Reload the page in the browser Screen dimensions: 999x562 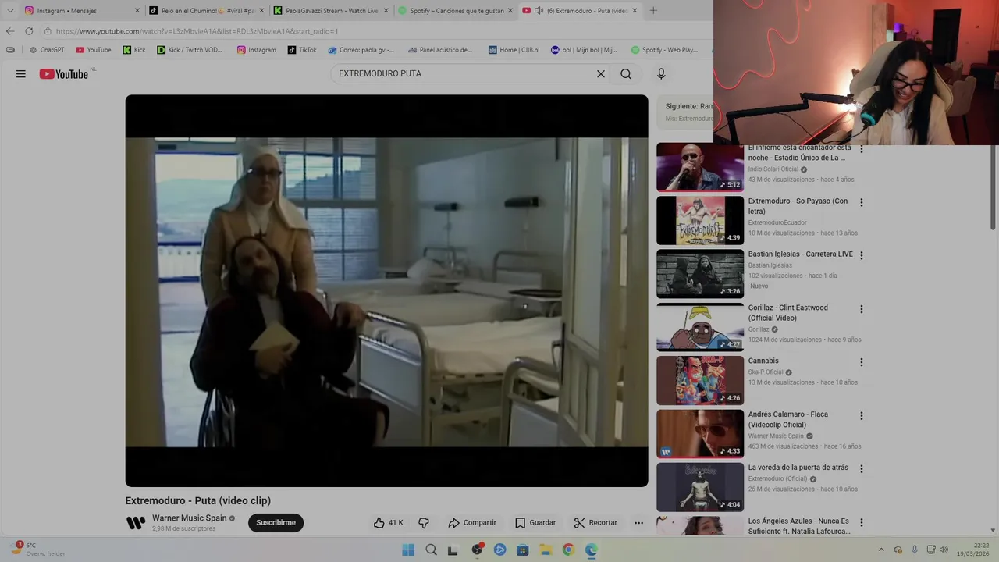pyautogui.click(x=29, y=31)
